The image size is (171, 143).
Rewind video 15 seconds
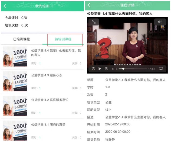93,69
